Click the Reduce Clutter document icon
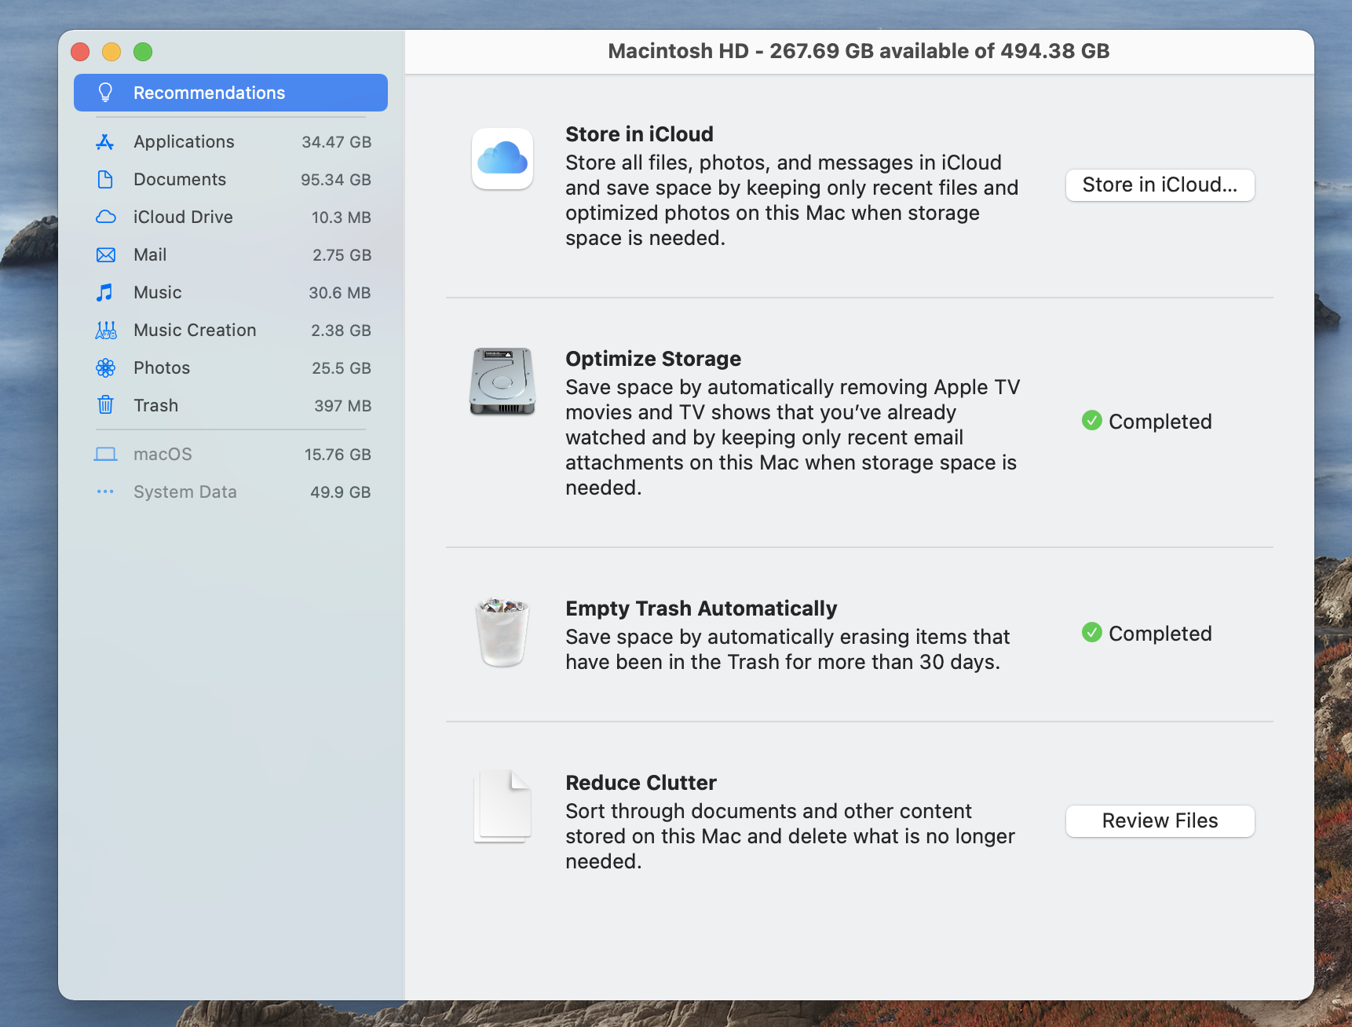Viewport: 1352px width, 1027px height. (502, 806)
